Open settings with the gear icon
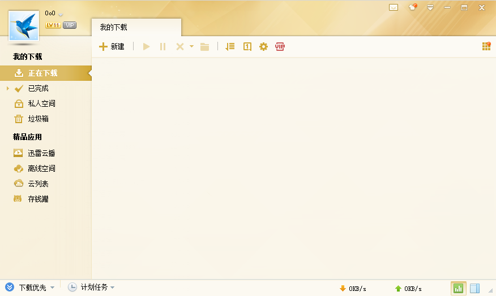The height and width of the screenshot is (296, 496). point(263,47)
